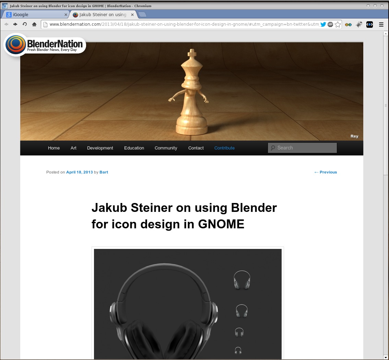
Task: Go to the Previous post
Action: pyautogui.click(x=326, y=172)
